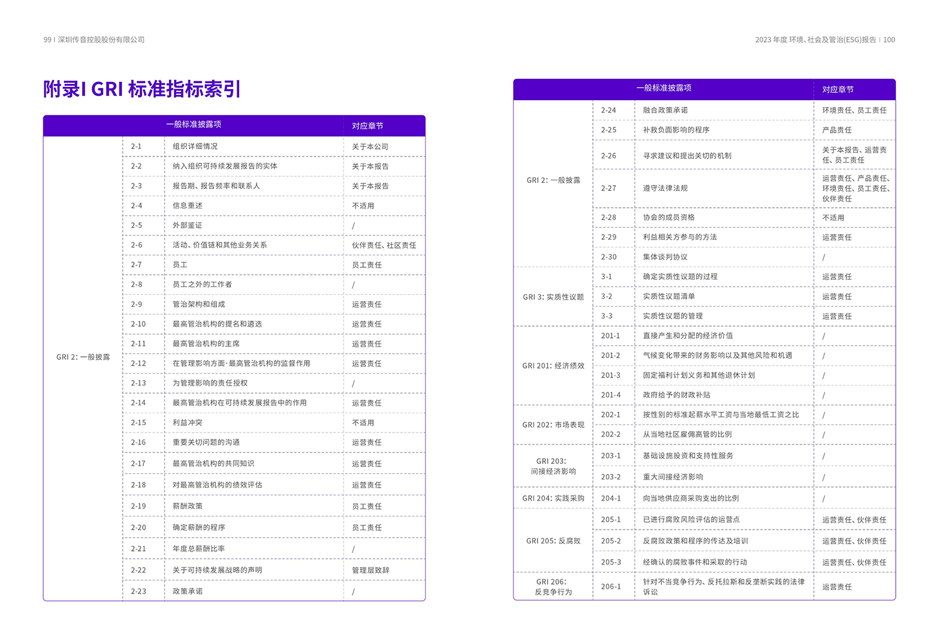Click the left table's 一般标准披露项 header
This screenshot has width=939, height=636.
[193, 125]
